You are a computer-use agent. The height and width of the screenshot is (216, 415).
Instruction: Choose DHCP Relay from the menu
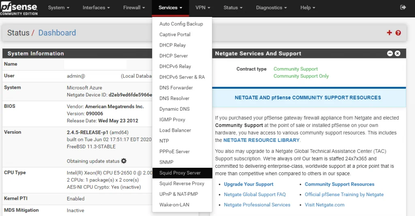pyautogui.click(x=182, y=45)
